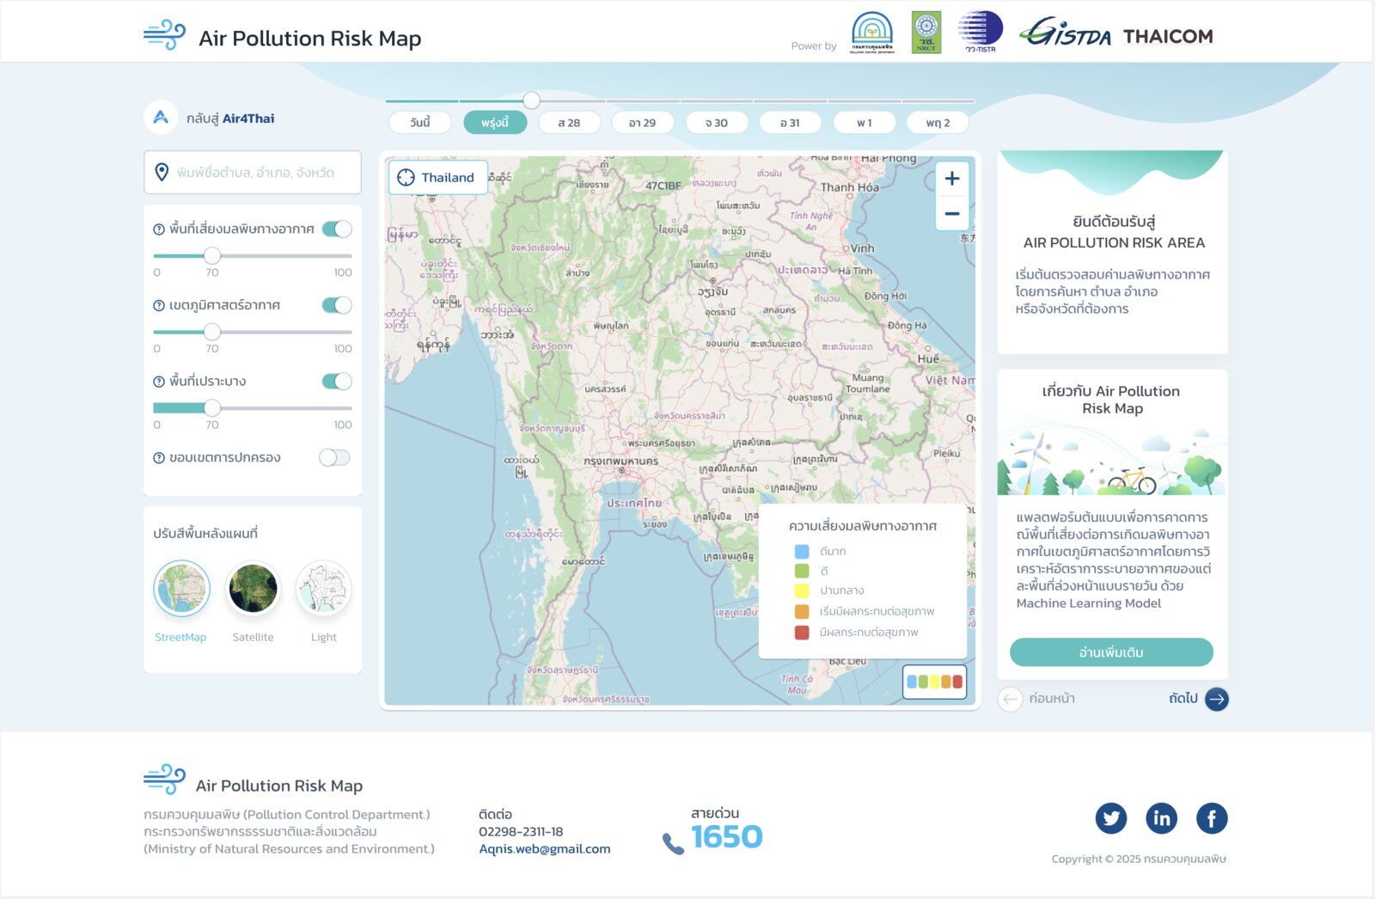This screenshot has width=1375, height=899.
Task: Click the Thailand recenter button on map
Action: [x=438, y=178]
